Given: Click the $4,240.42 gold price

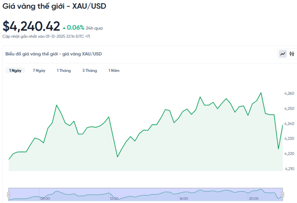Looking at the screenshot, I should (31, 26).
